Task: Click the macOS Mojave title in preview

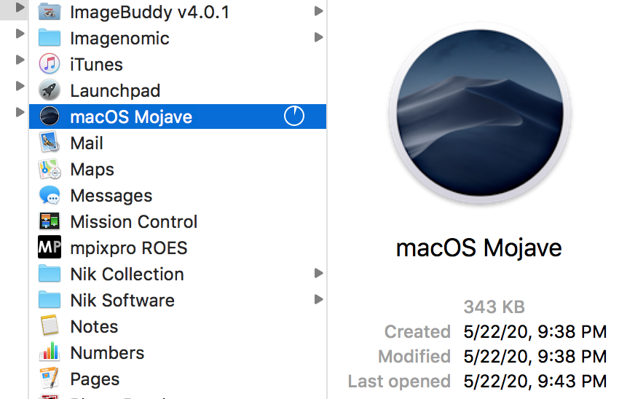Action: pyautogui.click(x=479, y=248)
